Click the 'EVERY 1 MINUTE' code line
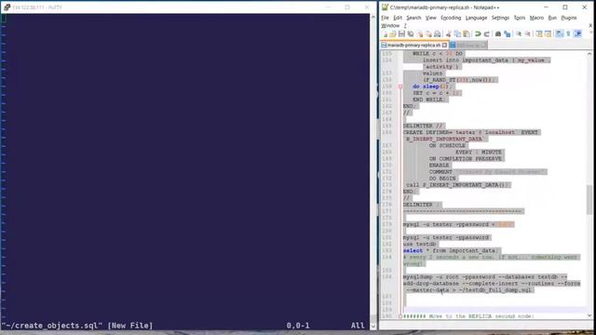 (479, 152)
